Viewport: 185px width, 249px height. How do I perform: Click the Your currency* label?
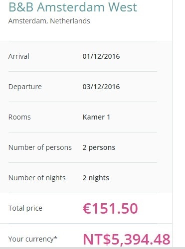(x=33, y=239)
